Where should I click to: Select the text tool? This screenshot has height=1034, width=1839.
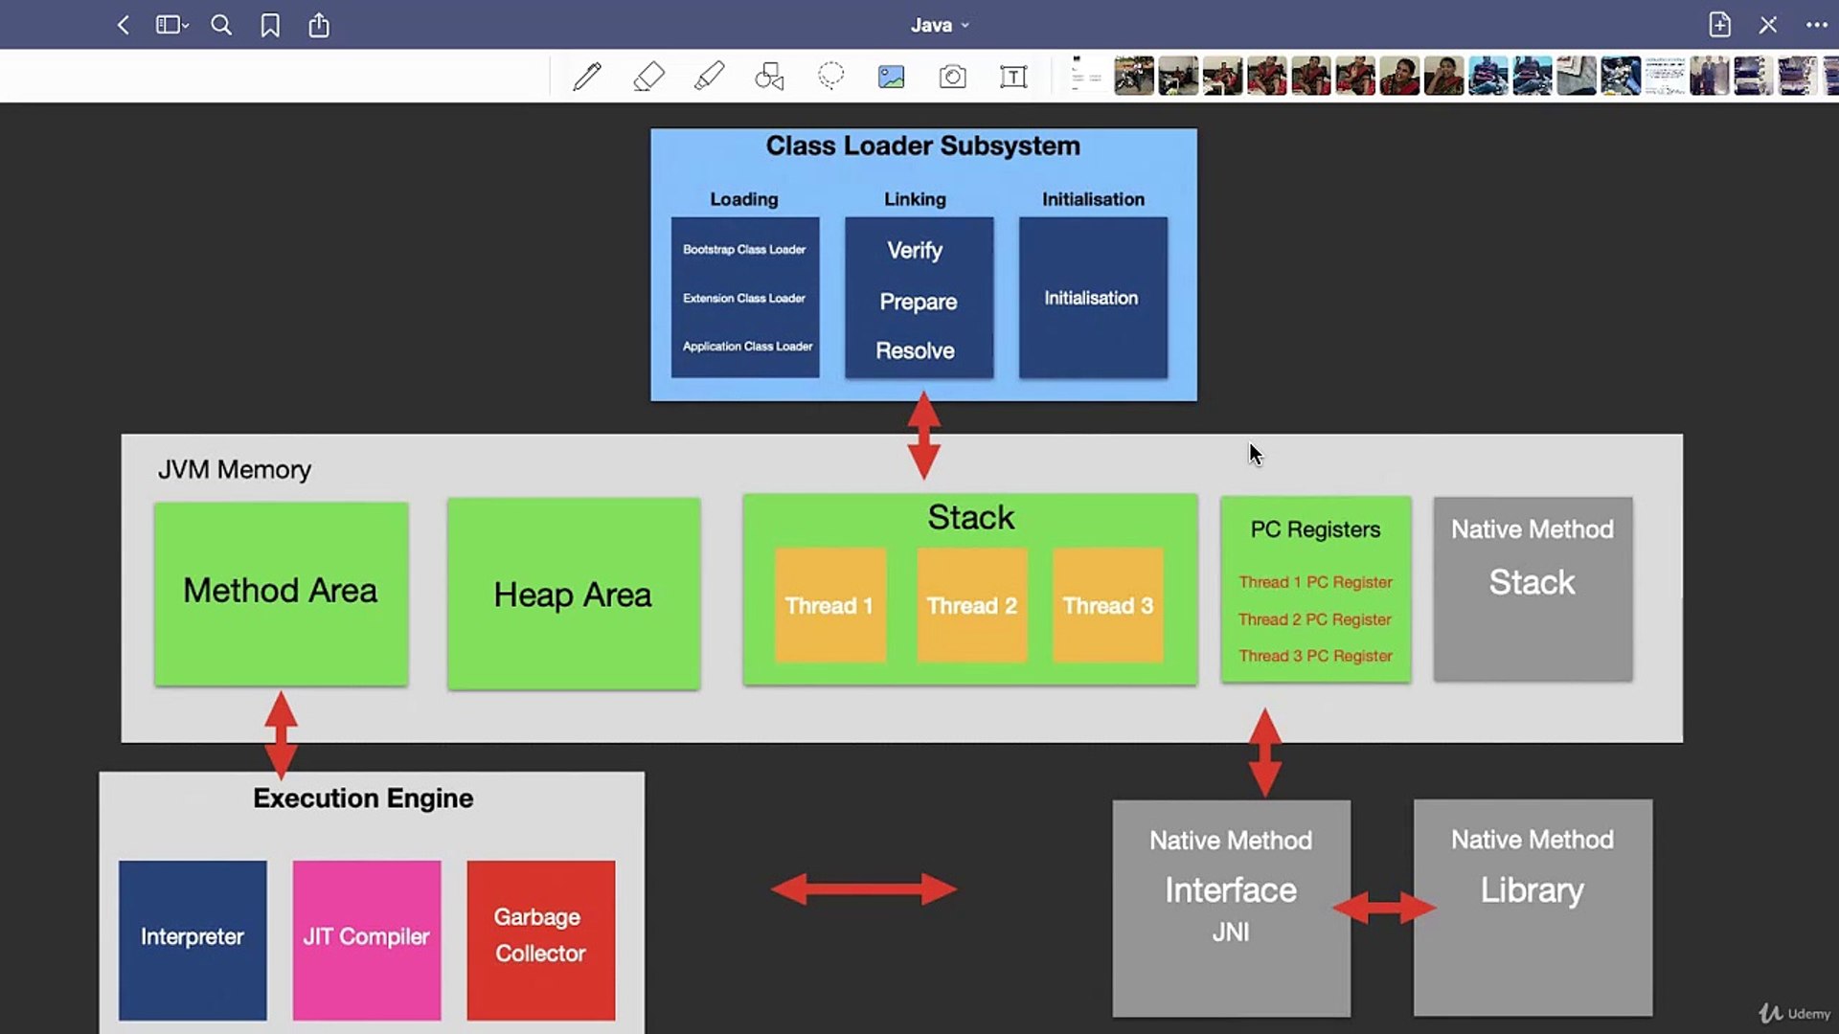1013,76
